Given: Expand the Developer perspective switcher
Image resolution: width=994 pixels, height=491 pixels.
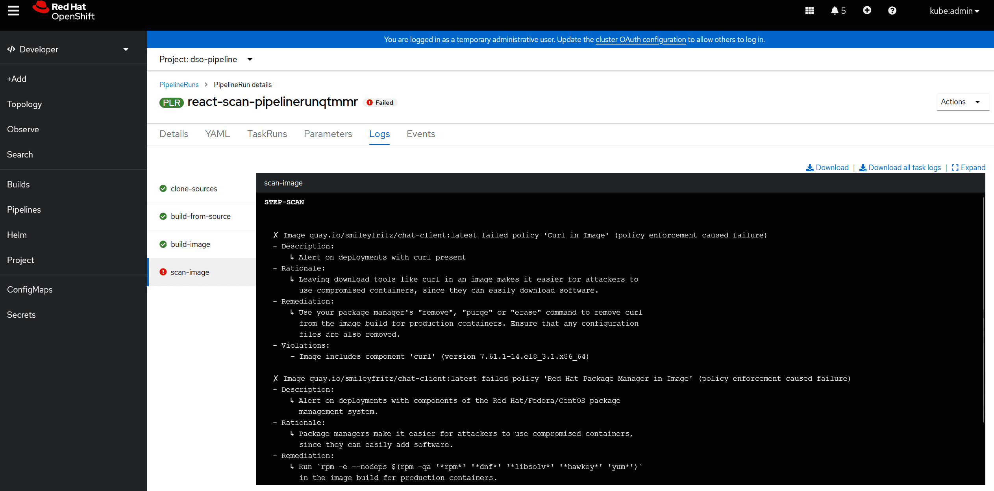Looking at the screenshot, I should coord(68,49).
